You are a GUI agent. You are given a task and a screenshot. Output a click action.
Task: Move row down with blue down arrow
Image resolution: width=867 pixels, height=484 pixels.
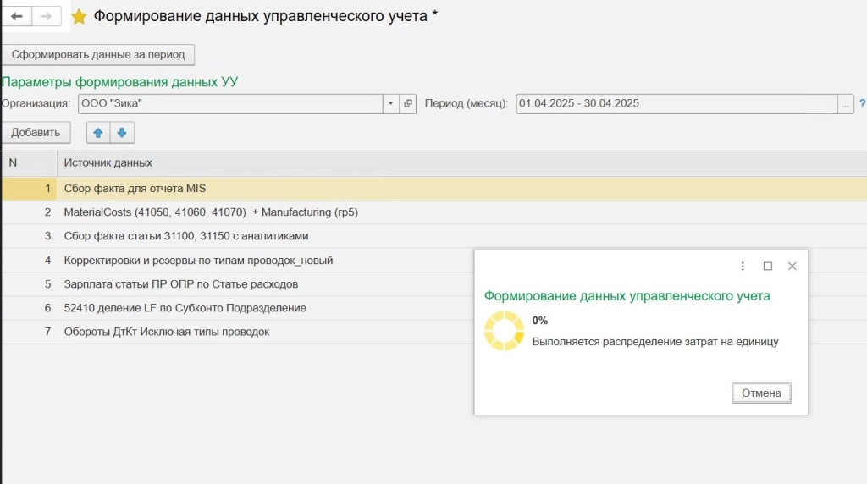(122, 133)
